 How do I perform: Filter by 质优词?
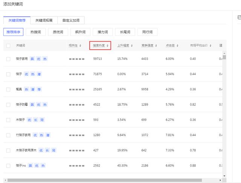point(58,32)
